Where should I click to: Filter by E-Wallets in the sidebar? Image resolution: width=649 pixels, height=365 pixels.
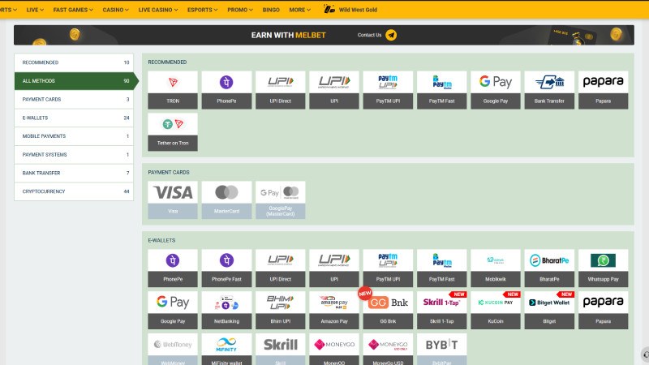tap(74, 118)
